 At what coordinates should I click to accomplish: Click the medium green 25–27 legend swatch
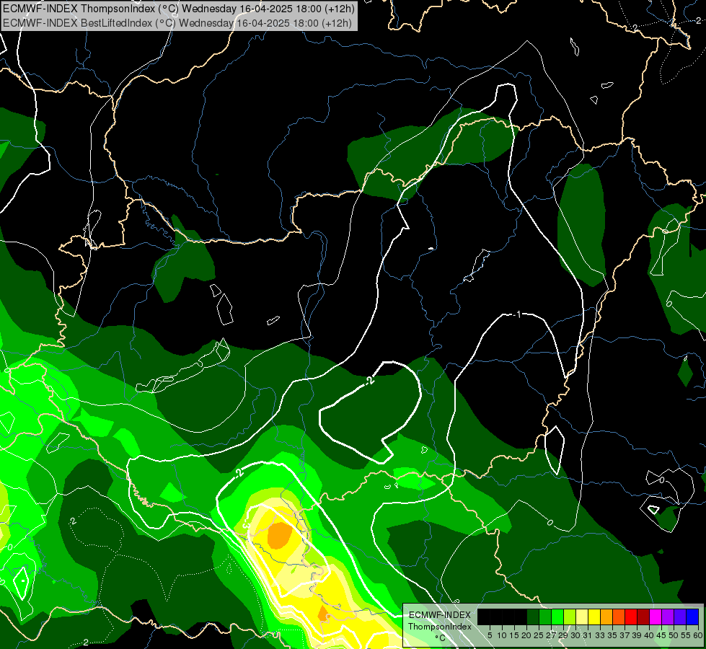pyautogui.click(x=545, y=617)
